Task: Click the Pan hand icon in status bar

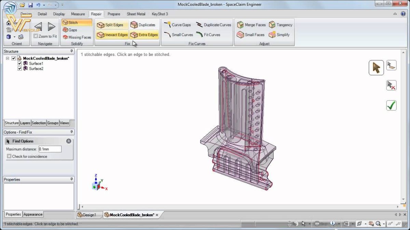Action: coord(371,224)
